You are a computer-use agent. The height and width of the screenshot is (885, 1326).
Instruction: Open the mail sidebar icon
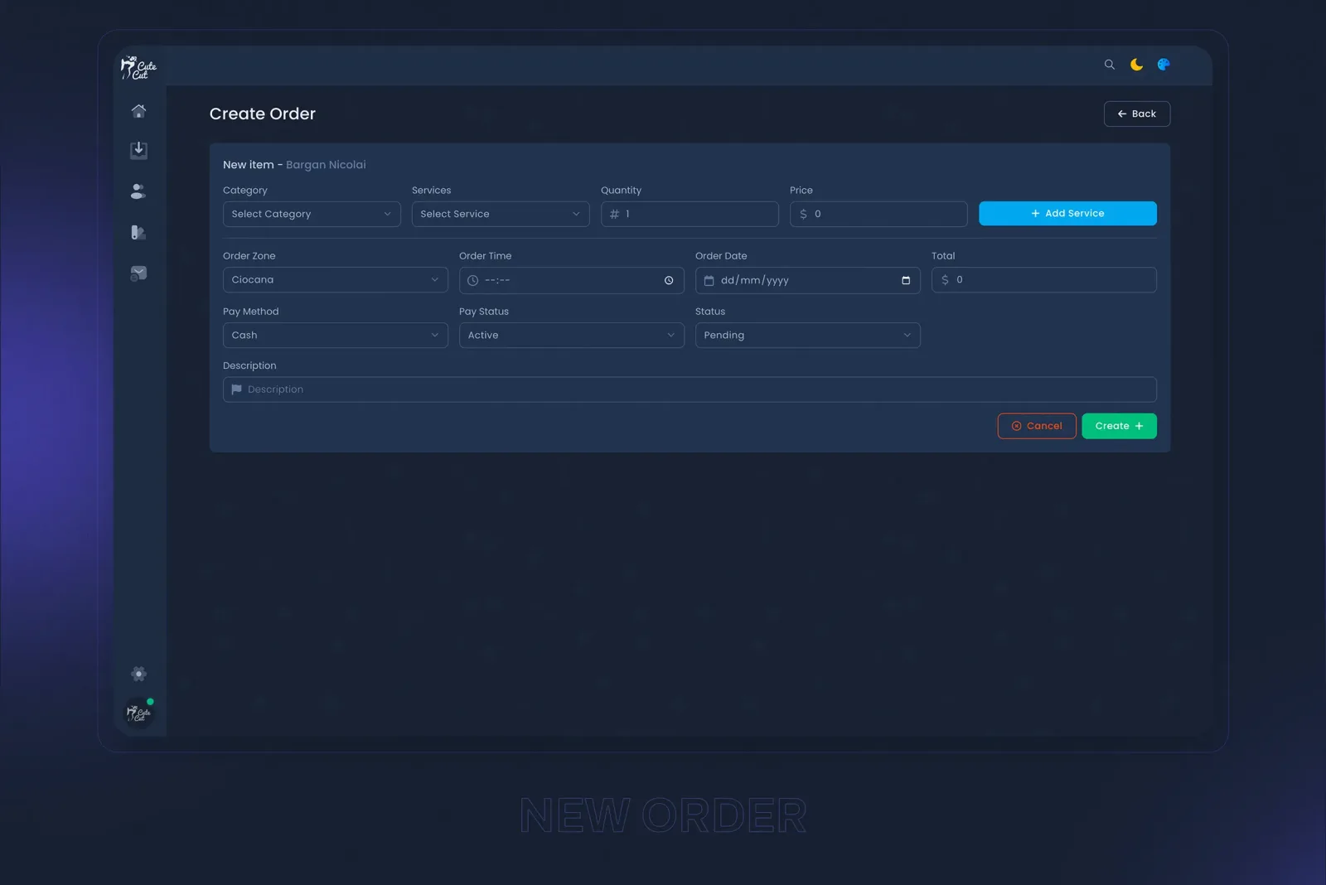pyautogui.click(x=138, y=273)
